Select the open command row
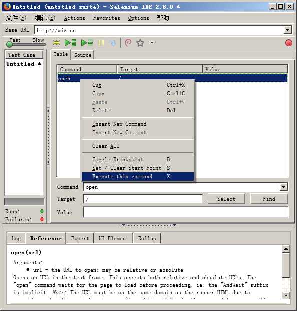Screen dimensions: 297x311 coord(172,77)
